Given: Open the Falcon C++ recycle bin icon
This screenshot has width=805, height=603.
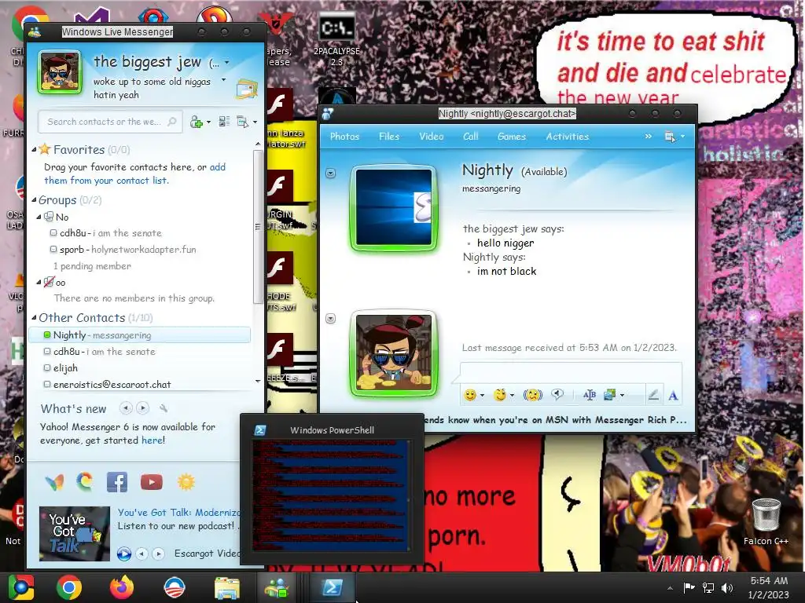Looking at the screenshot, I should (766, 521).
